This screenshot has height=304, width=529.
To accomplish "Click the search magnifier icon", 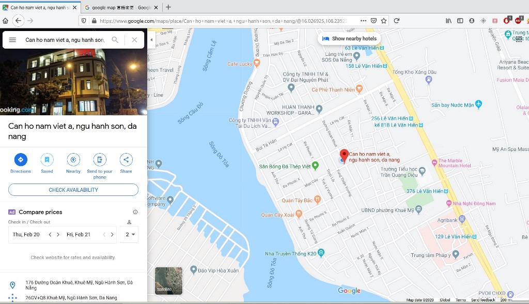I will (115, 40).
